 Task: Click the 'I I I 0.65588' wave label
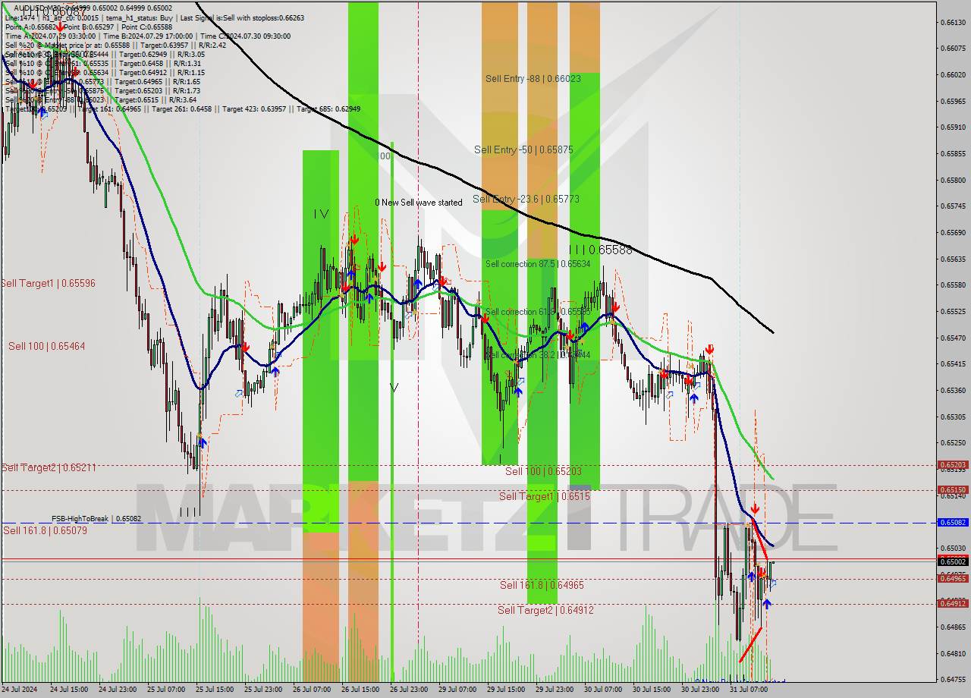600,250
